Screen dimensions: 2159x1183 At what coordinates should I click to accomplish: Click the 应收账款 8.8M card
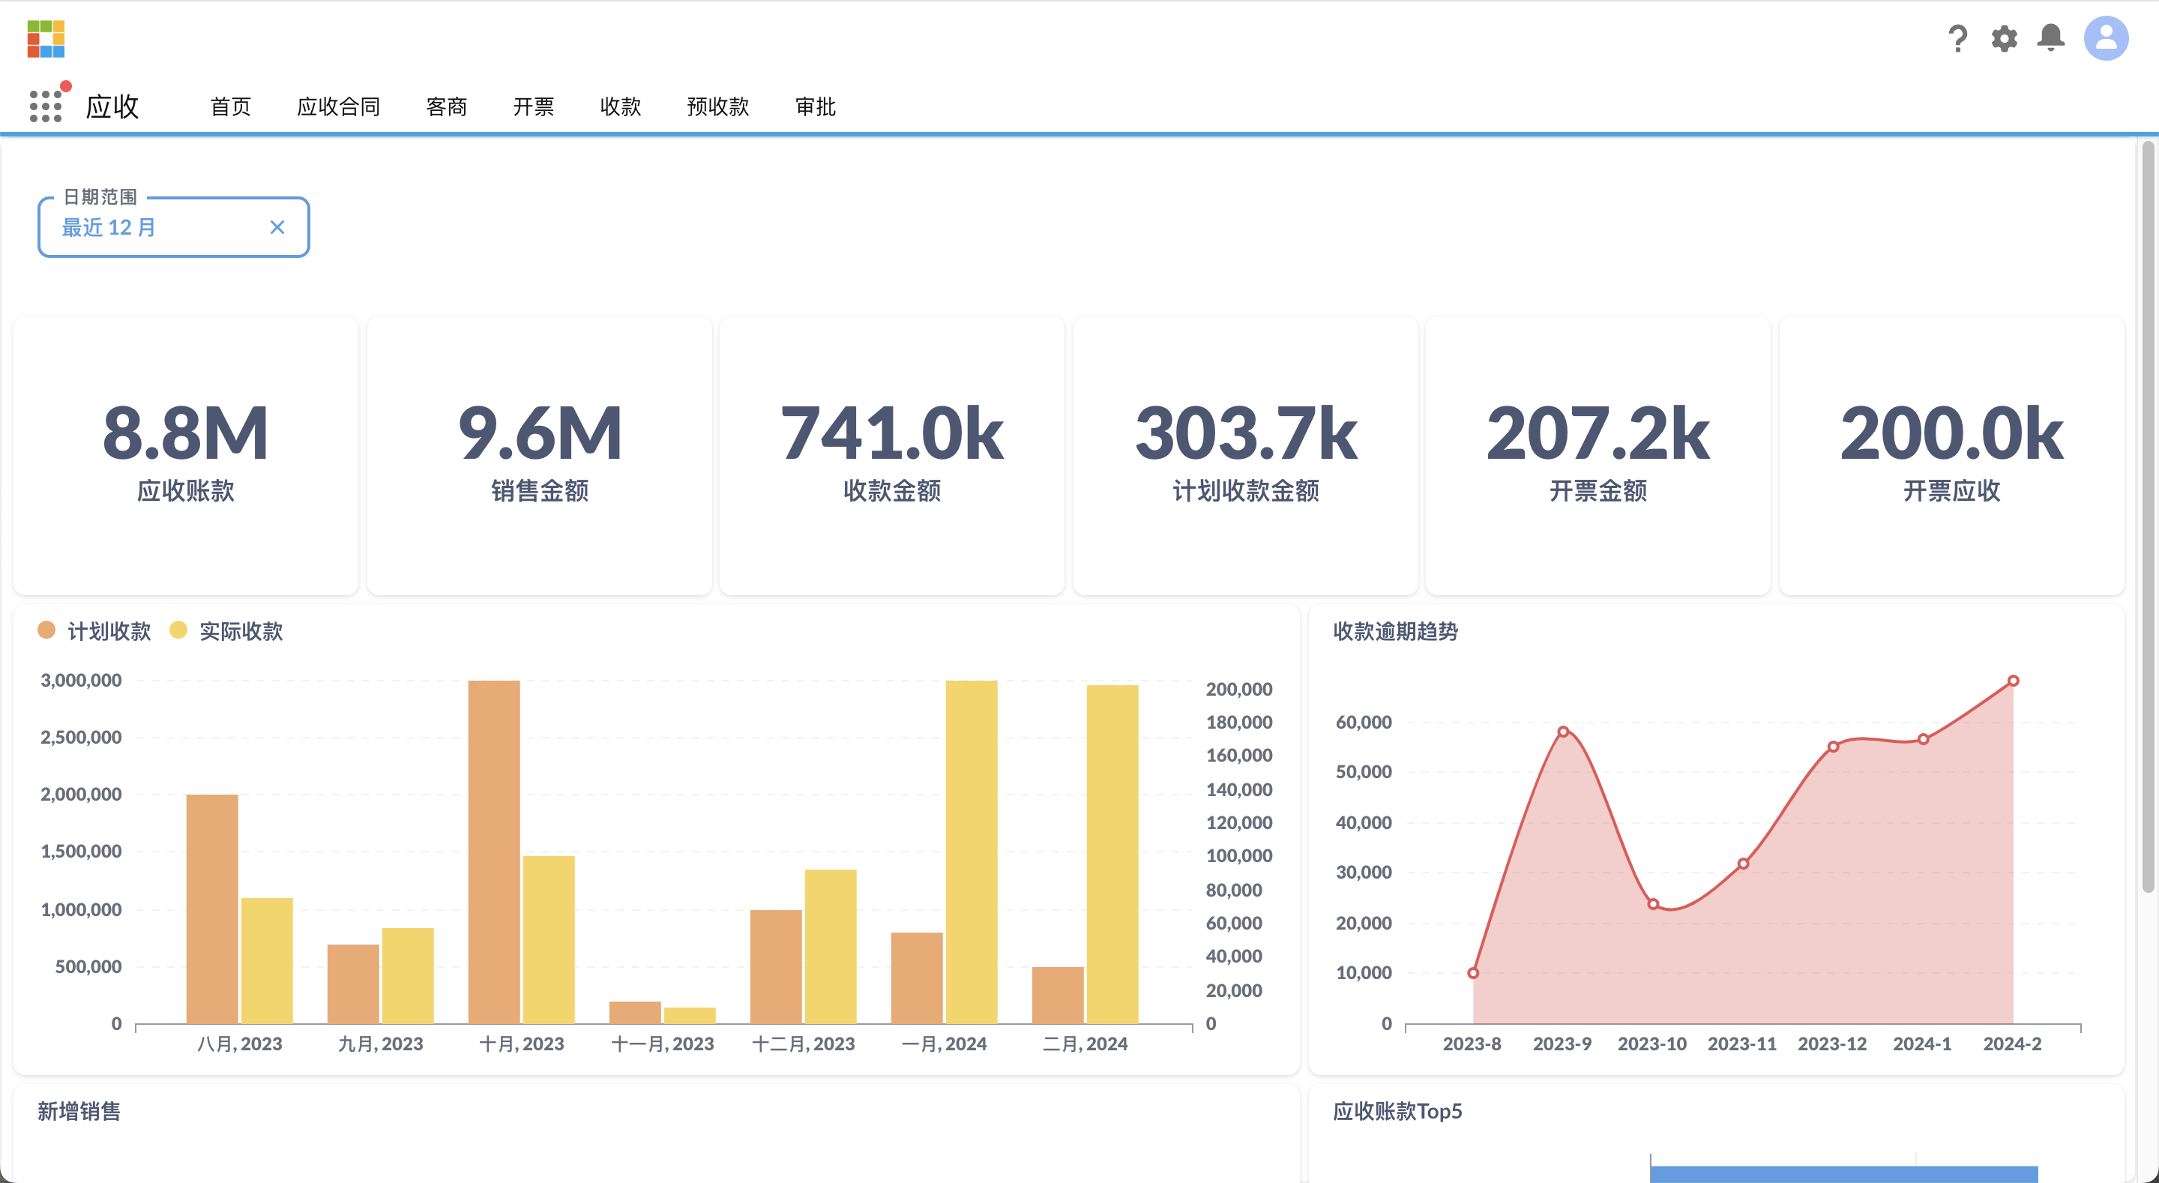pyautogui.click(x=185, y=455)
